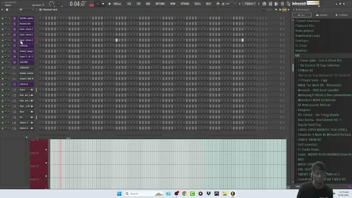Viewport: 352px width, 198px height.
Task: Open the Mixer from the toolbar
Action: click(282, 4)
